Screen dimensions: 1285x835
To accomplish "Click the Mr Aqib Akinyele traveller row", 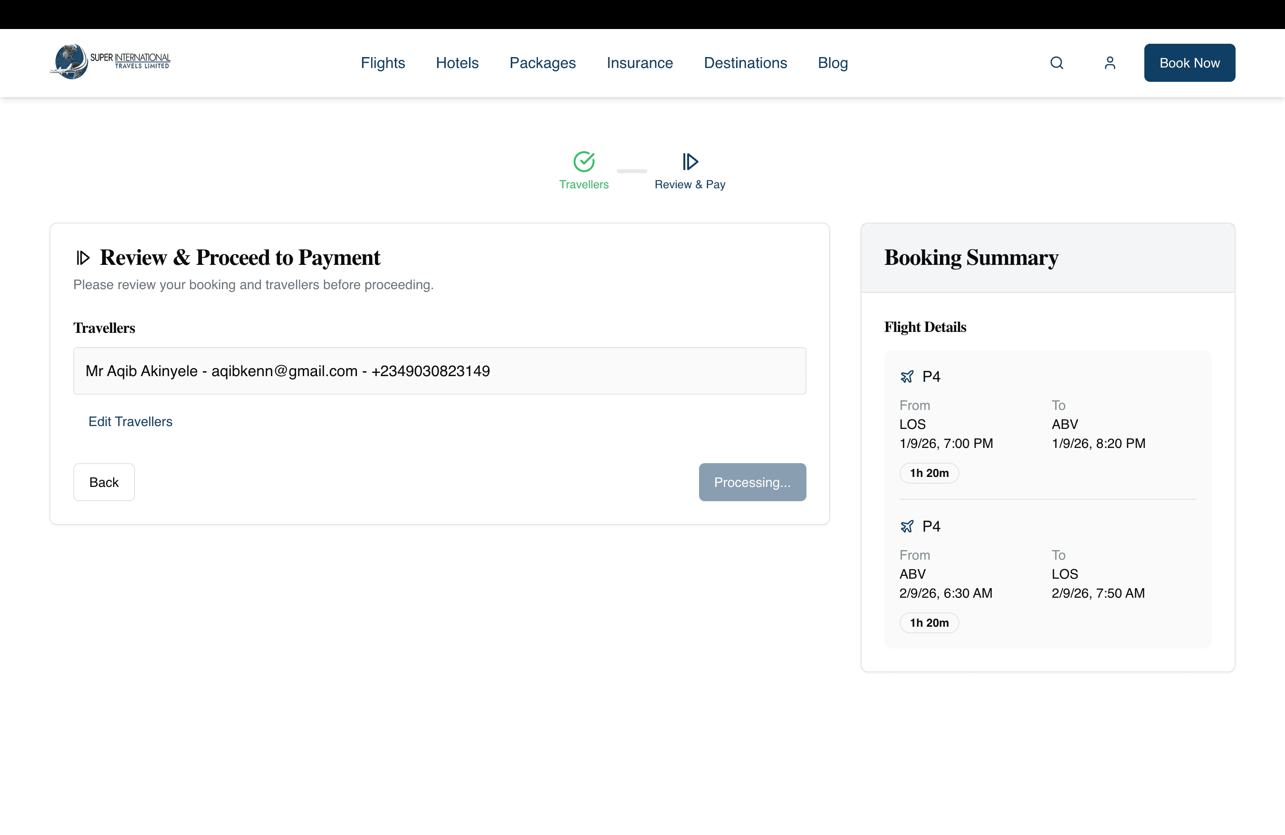I will click(x=439, y=371).
